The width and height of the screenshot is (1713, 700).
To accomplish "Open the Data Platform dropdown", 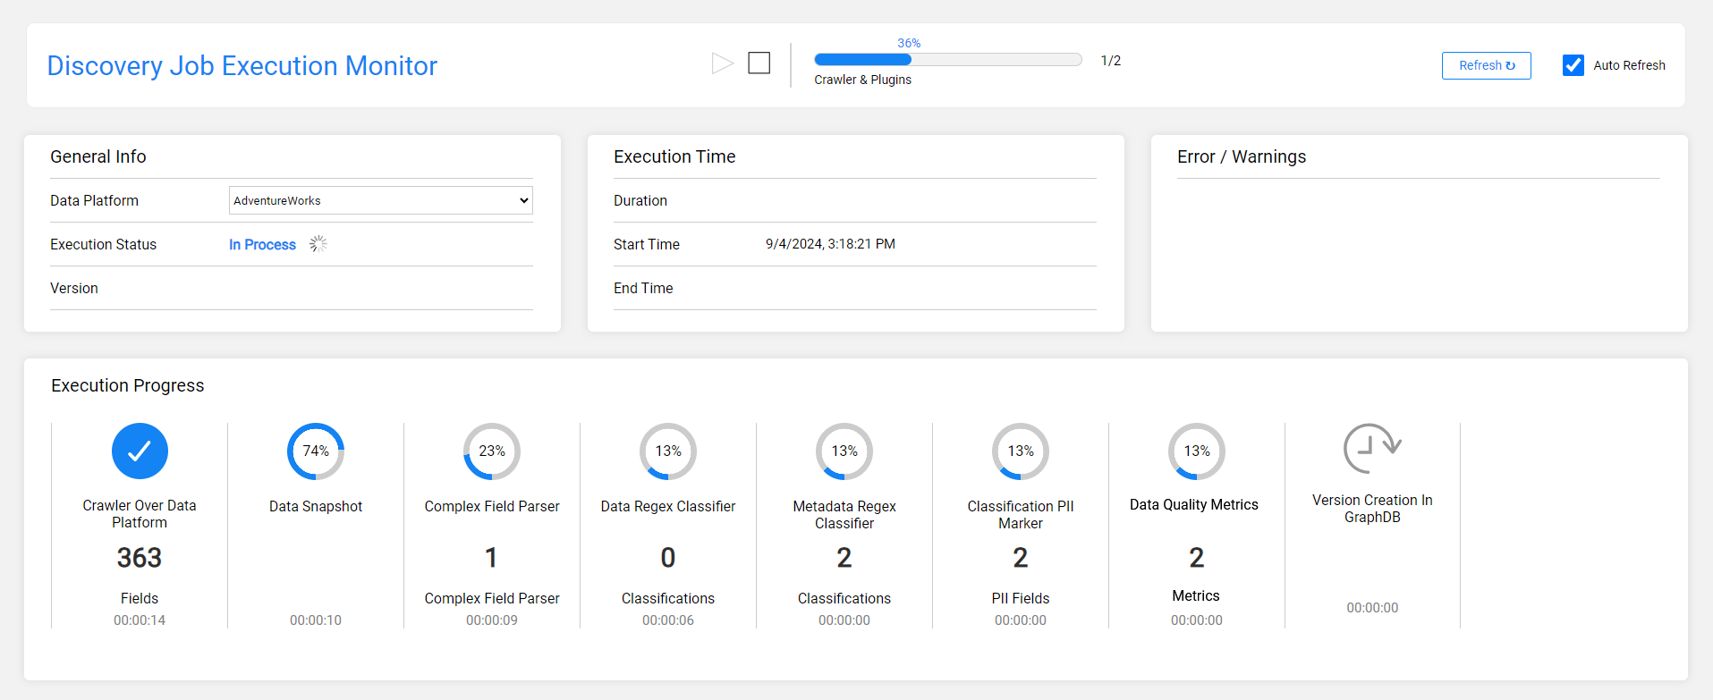I will pos(380,200).
